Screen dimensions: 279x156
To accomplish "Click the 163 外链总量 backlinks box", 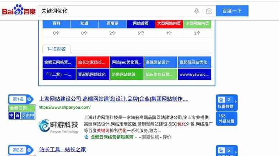I will pos(226,119).
